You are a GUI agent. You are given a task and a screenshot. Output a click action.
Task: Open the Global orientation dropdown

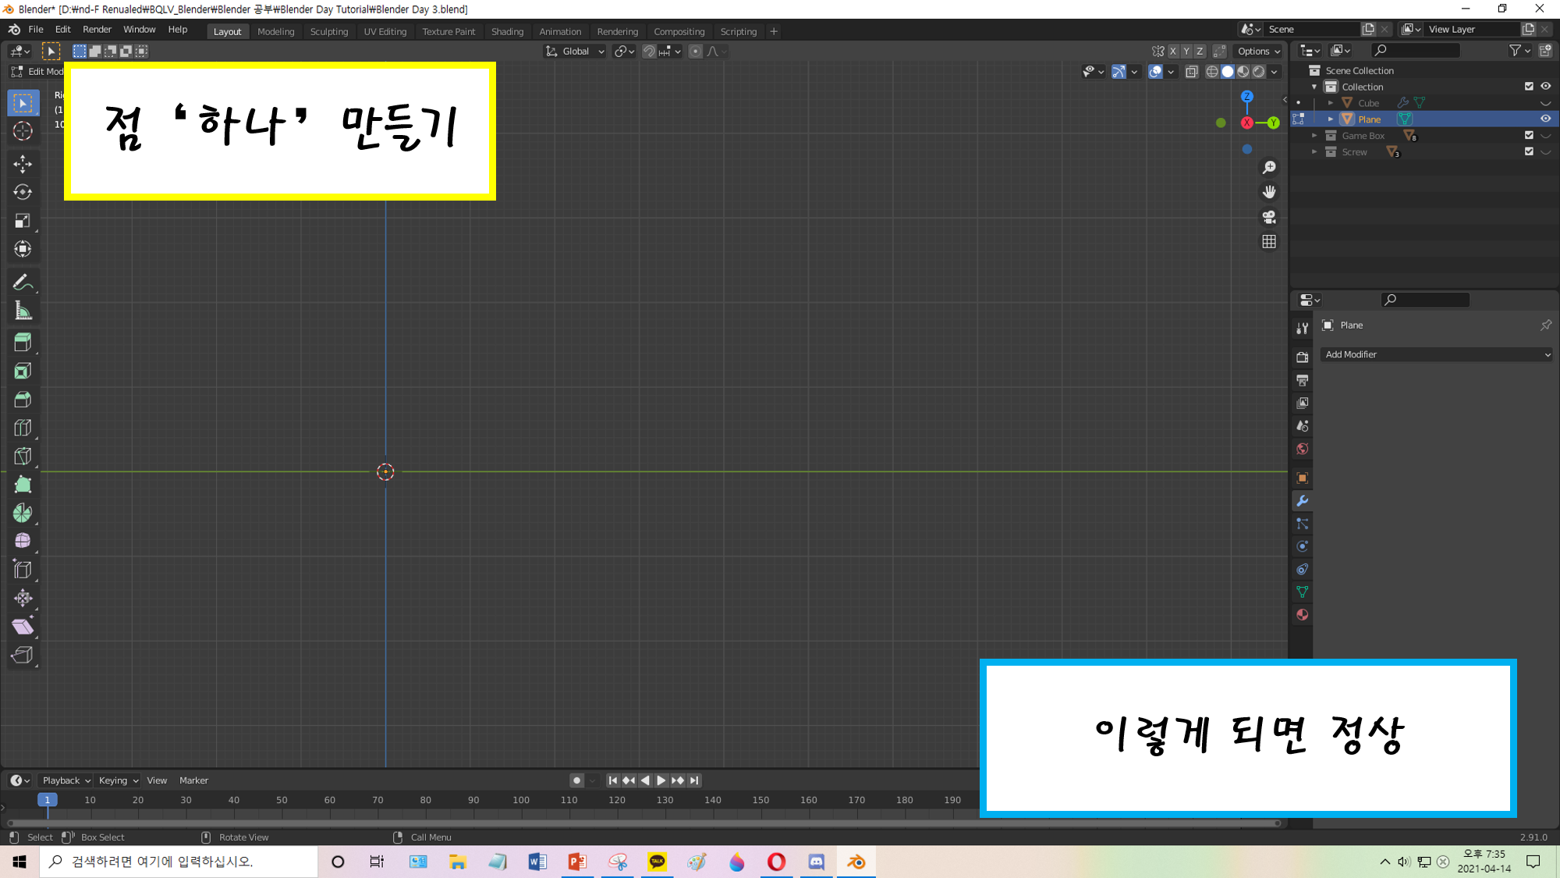pos(576,52)
